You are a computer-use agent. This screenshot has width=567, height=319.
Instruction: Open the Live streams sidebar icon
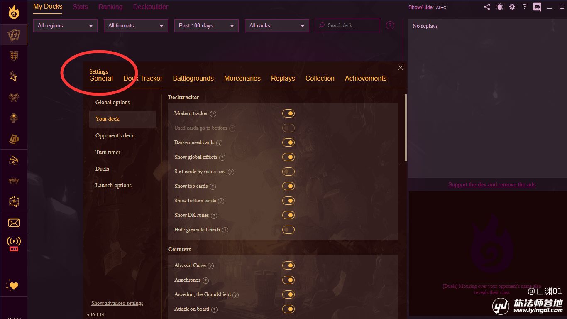pos(14,244)
